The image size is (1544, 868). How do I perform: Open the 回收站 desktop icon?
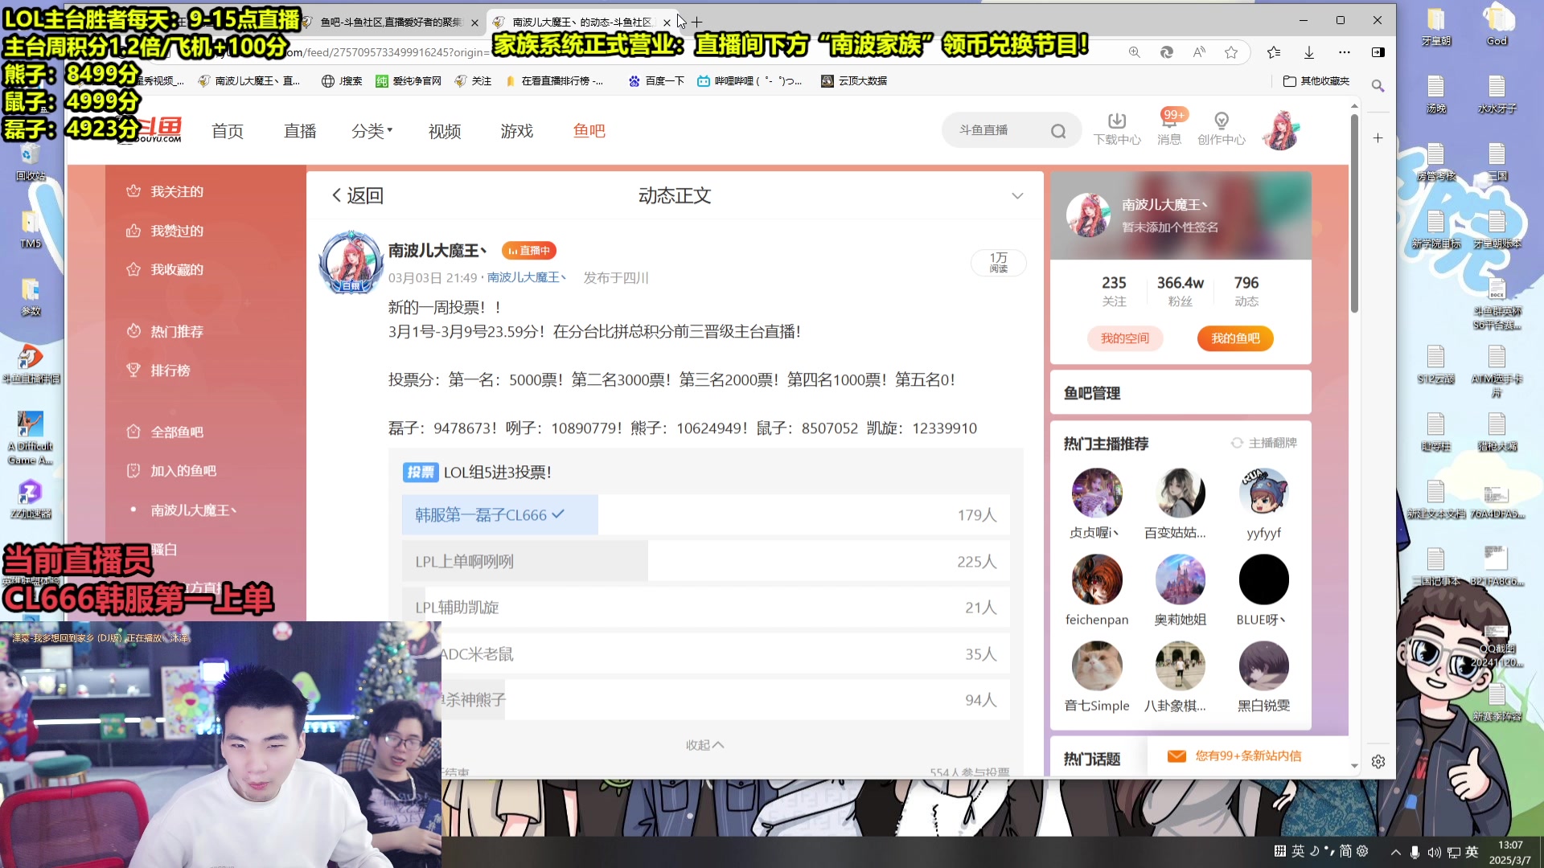coord(31,160)
